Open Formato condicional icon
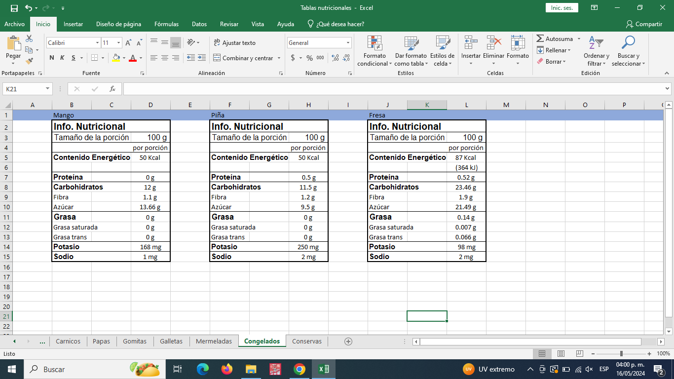Viewport: 674px width, 379px height. point(375,43)
